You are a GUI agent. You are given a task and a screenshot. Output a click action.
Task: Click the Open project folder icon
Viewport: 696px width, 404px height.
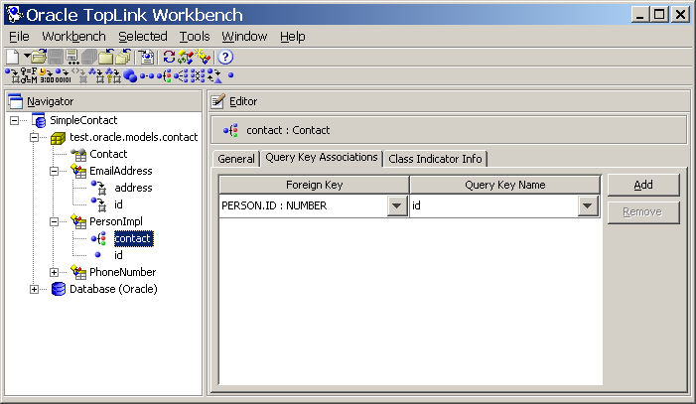[x=39, y=57]
